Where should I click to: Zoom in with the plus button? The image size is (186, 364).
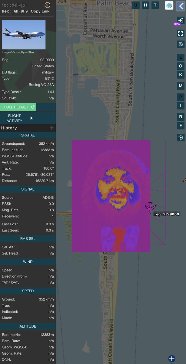pos(172,359)
